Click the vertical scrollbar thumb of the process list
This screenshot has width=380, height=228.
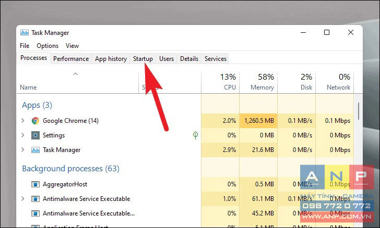(359, 111)
